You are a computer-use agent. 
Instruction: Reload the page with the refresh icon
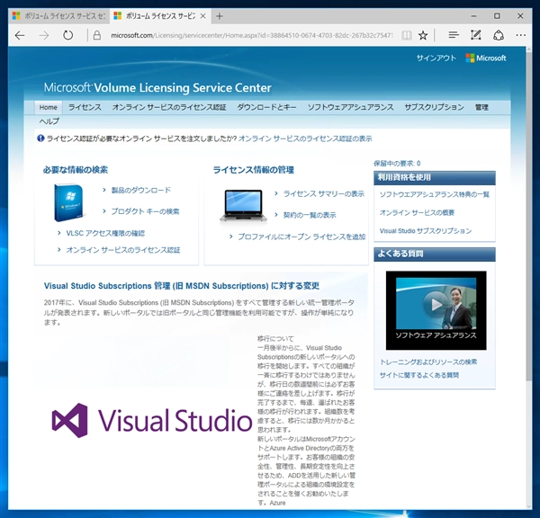point(67,35)
